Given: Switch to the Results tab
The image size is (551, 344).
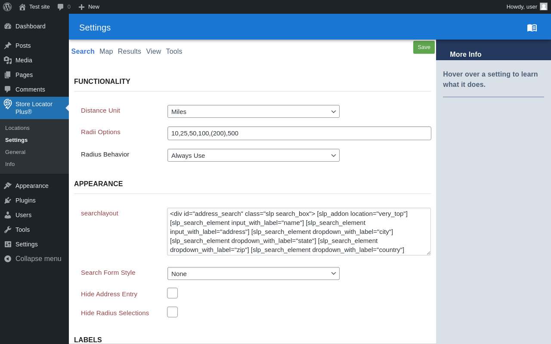Looking at the screenshot, I should coord(130,52).
